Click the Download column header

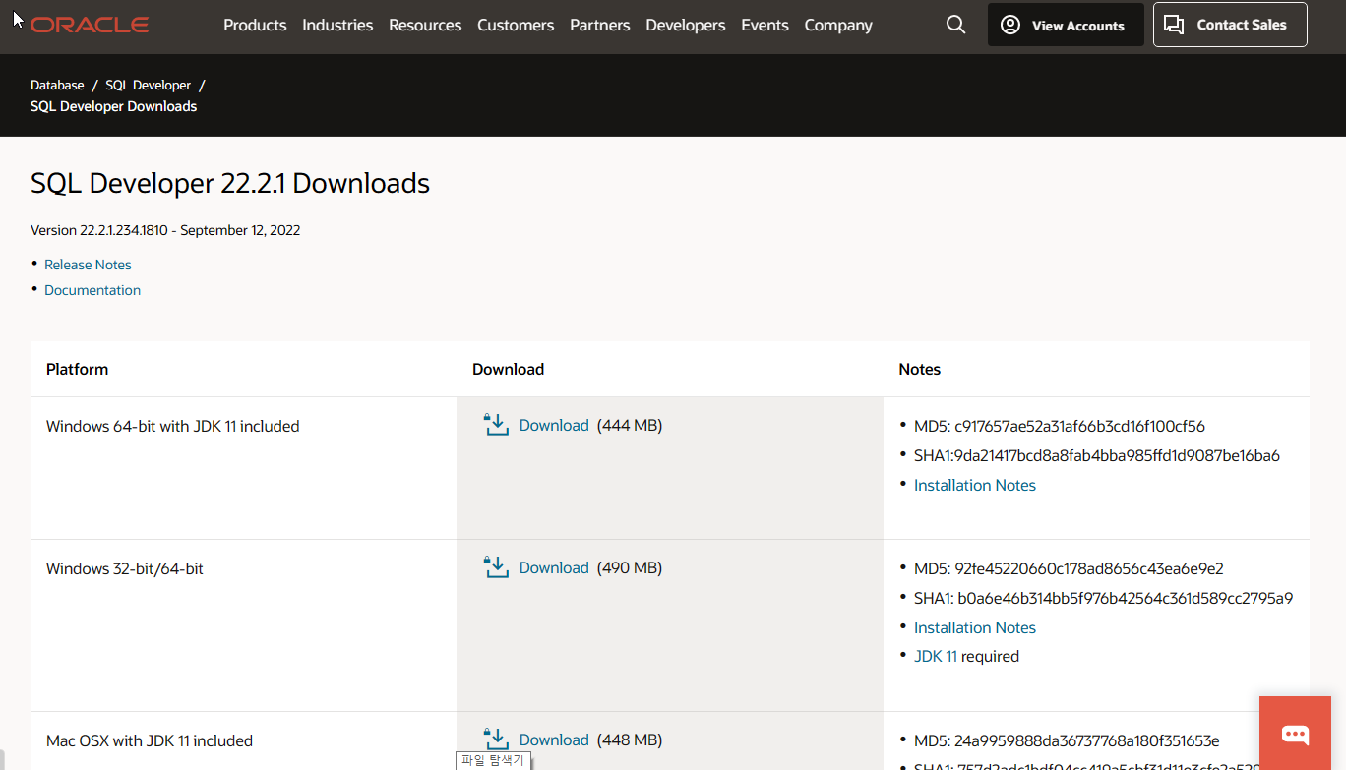coord(509,369)
